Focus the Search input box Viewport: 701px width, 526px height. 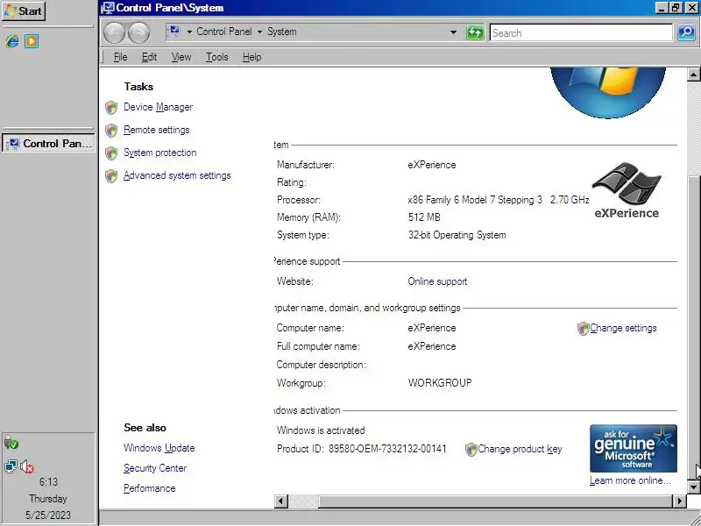(581, 32)
